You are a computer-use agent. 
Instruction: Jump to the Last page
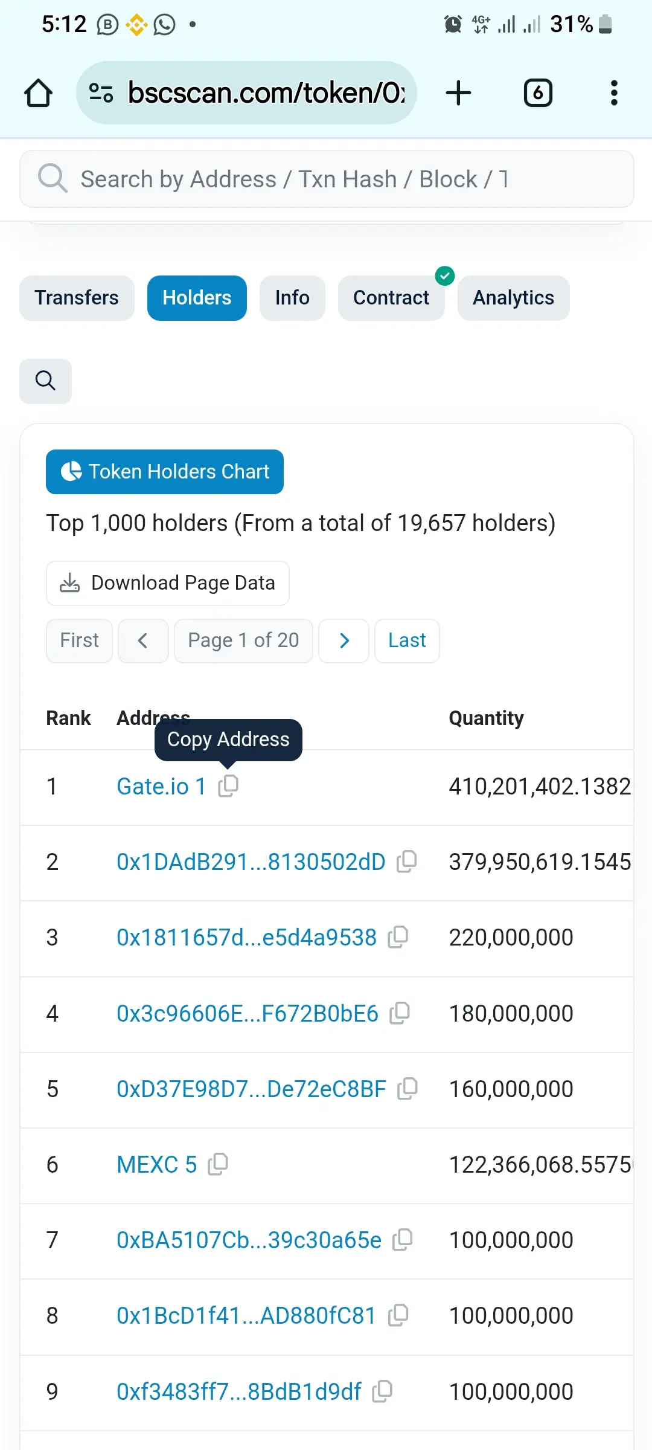click(x=407, y=640)
